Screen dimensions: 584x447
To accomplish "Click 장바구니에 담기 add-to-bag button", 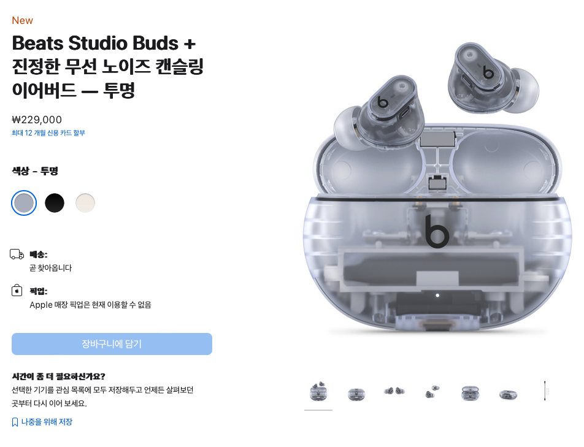I will tap(112, 344).
